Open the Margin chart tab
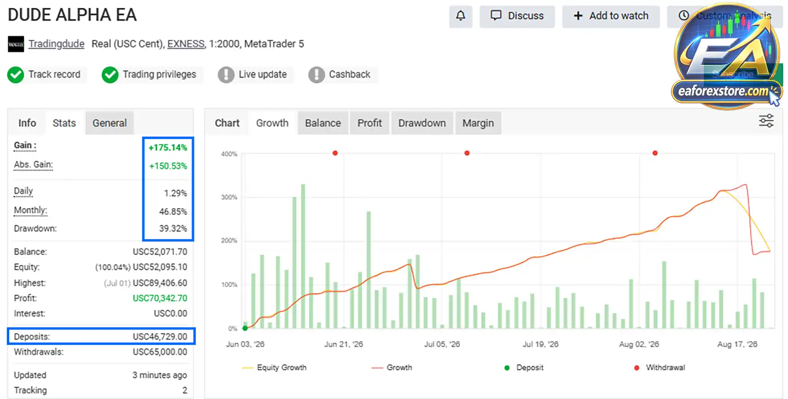 [478, 123]
